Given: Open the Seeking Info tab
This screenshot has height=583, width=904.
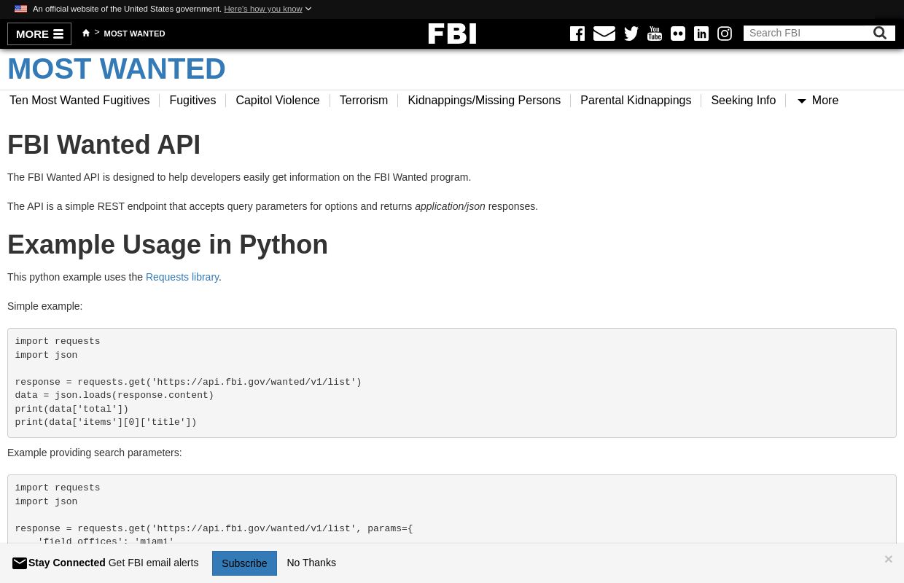Looking at the screenshot, I should click(744, 101).
